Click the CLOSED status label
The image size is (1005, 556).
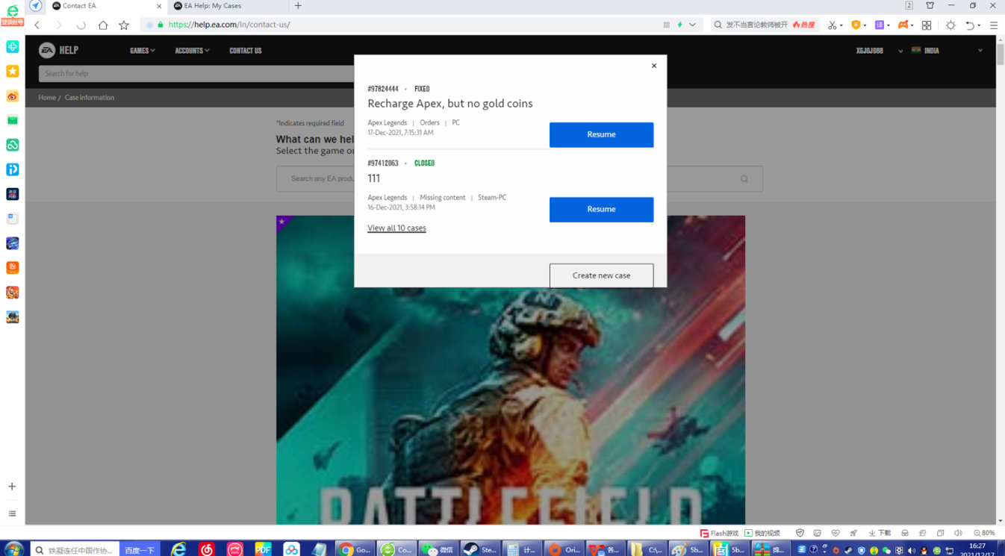coord(424,163)
